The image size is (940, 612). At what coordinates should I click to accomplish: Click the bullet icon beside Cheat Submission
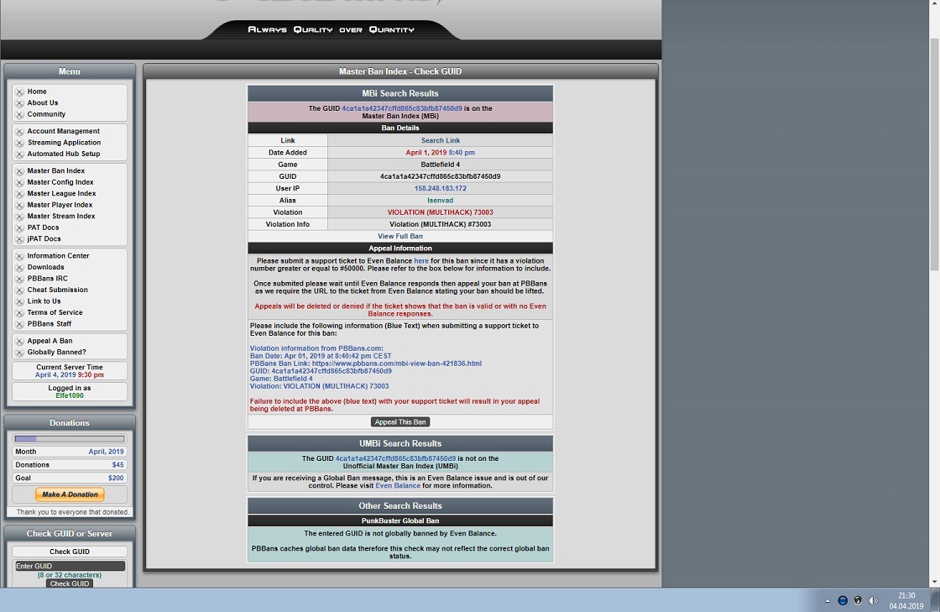pos(19,290)
